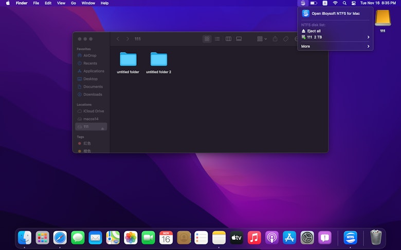
Task: Open the Finder group-by dropdown
Action: point(262,39)
